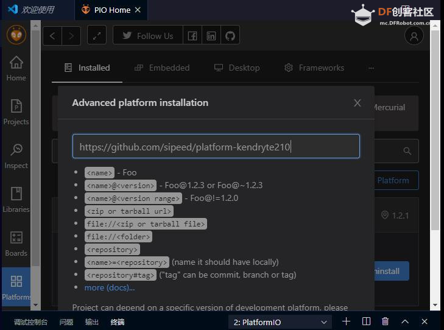This screenshot has height=330, width=444.
Task: Open the 问题 problems panel tab
Action: click(x=66, y=322)
